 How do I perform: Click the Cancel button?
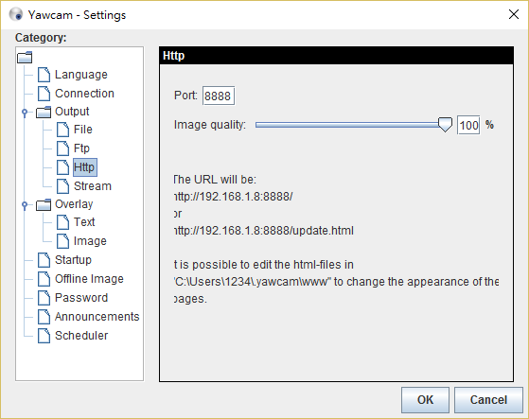click(488, 400)
